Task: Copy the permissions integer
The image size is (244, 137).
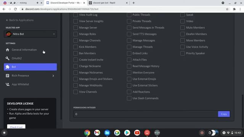Action: [x=224, y=114]
